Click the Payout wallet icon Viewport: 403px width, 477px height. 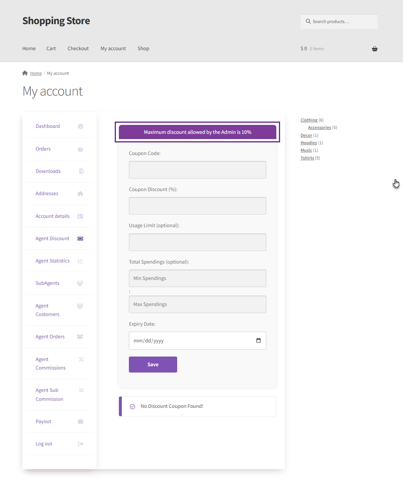(x=81, y=422)
